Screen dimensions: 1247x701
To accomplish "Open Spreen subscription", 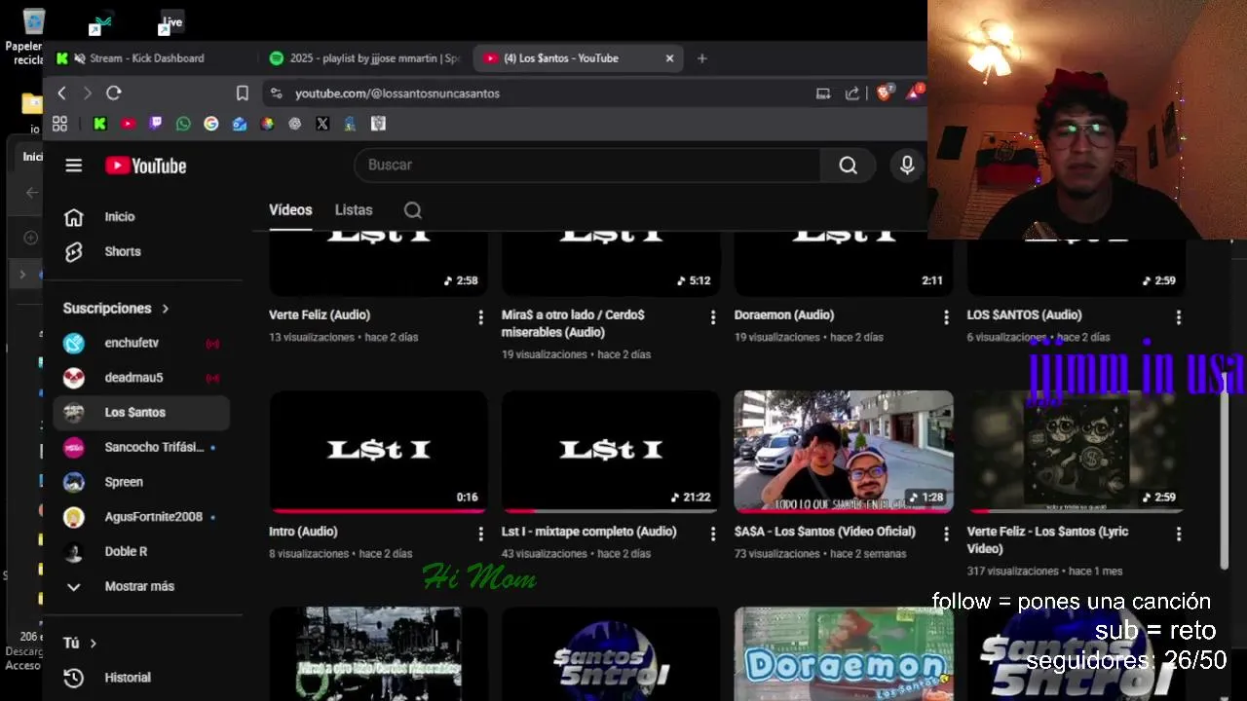I will click(141, 482).
